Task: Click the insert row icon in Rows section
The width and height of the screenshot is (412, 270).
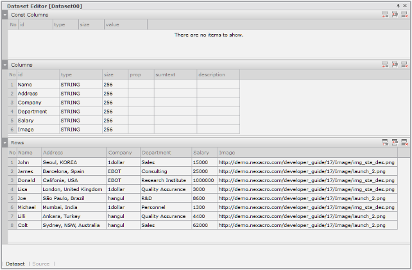Action: coord(395,142)
